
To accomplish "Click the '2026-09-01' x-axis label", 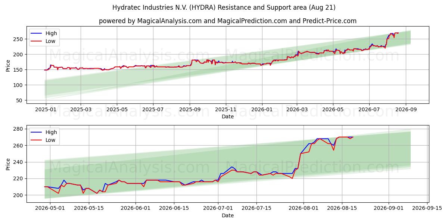I will click(x=388, y=208).
